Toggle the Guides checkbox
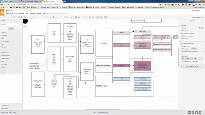205x115 pixels. [182, 31]
